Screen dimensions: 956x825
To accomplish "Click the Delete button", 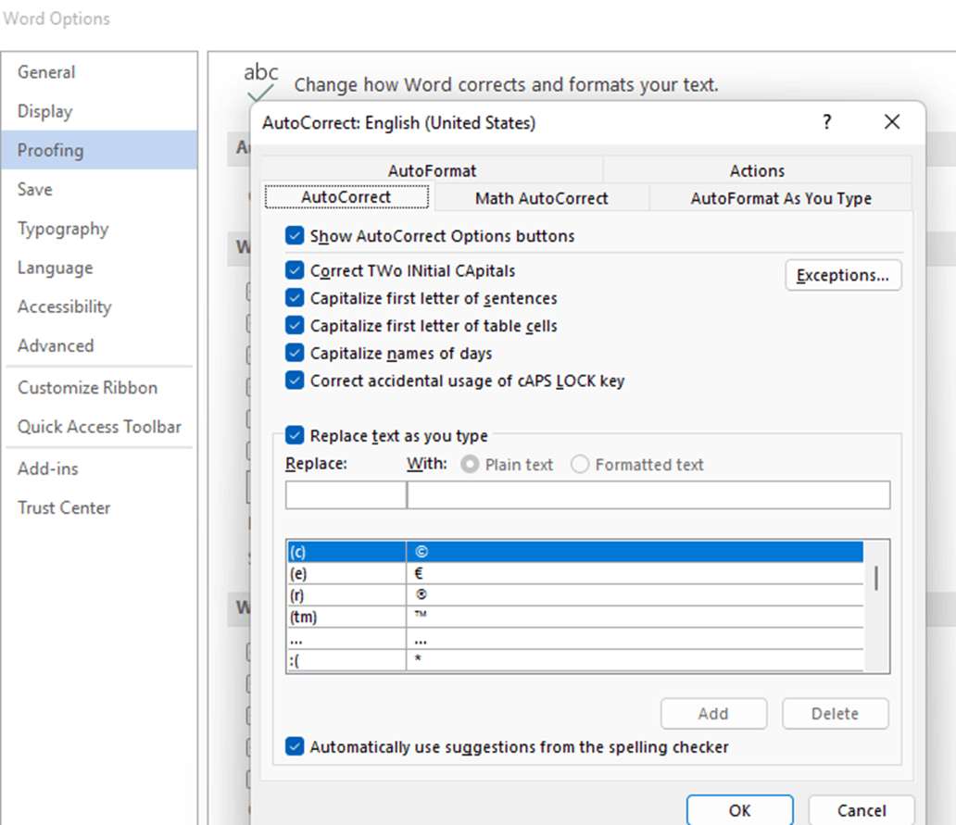I will (x=835, y=714).
